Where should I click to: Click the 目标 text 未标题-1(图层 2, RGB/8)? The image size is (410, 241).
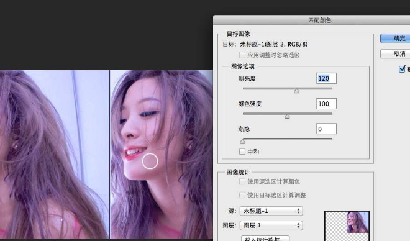pos(274,44)
